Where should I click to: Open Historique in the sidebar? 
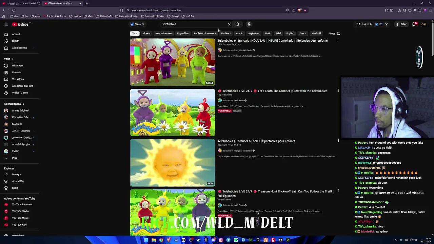coord(17,65)
